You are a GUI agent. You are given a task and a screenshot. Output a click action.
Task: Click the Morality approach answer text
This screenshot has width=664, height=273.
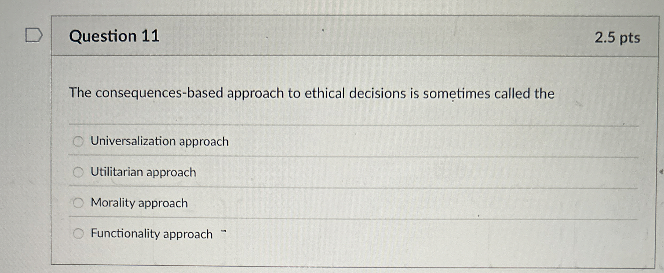[139, 203]
